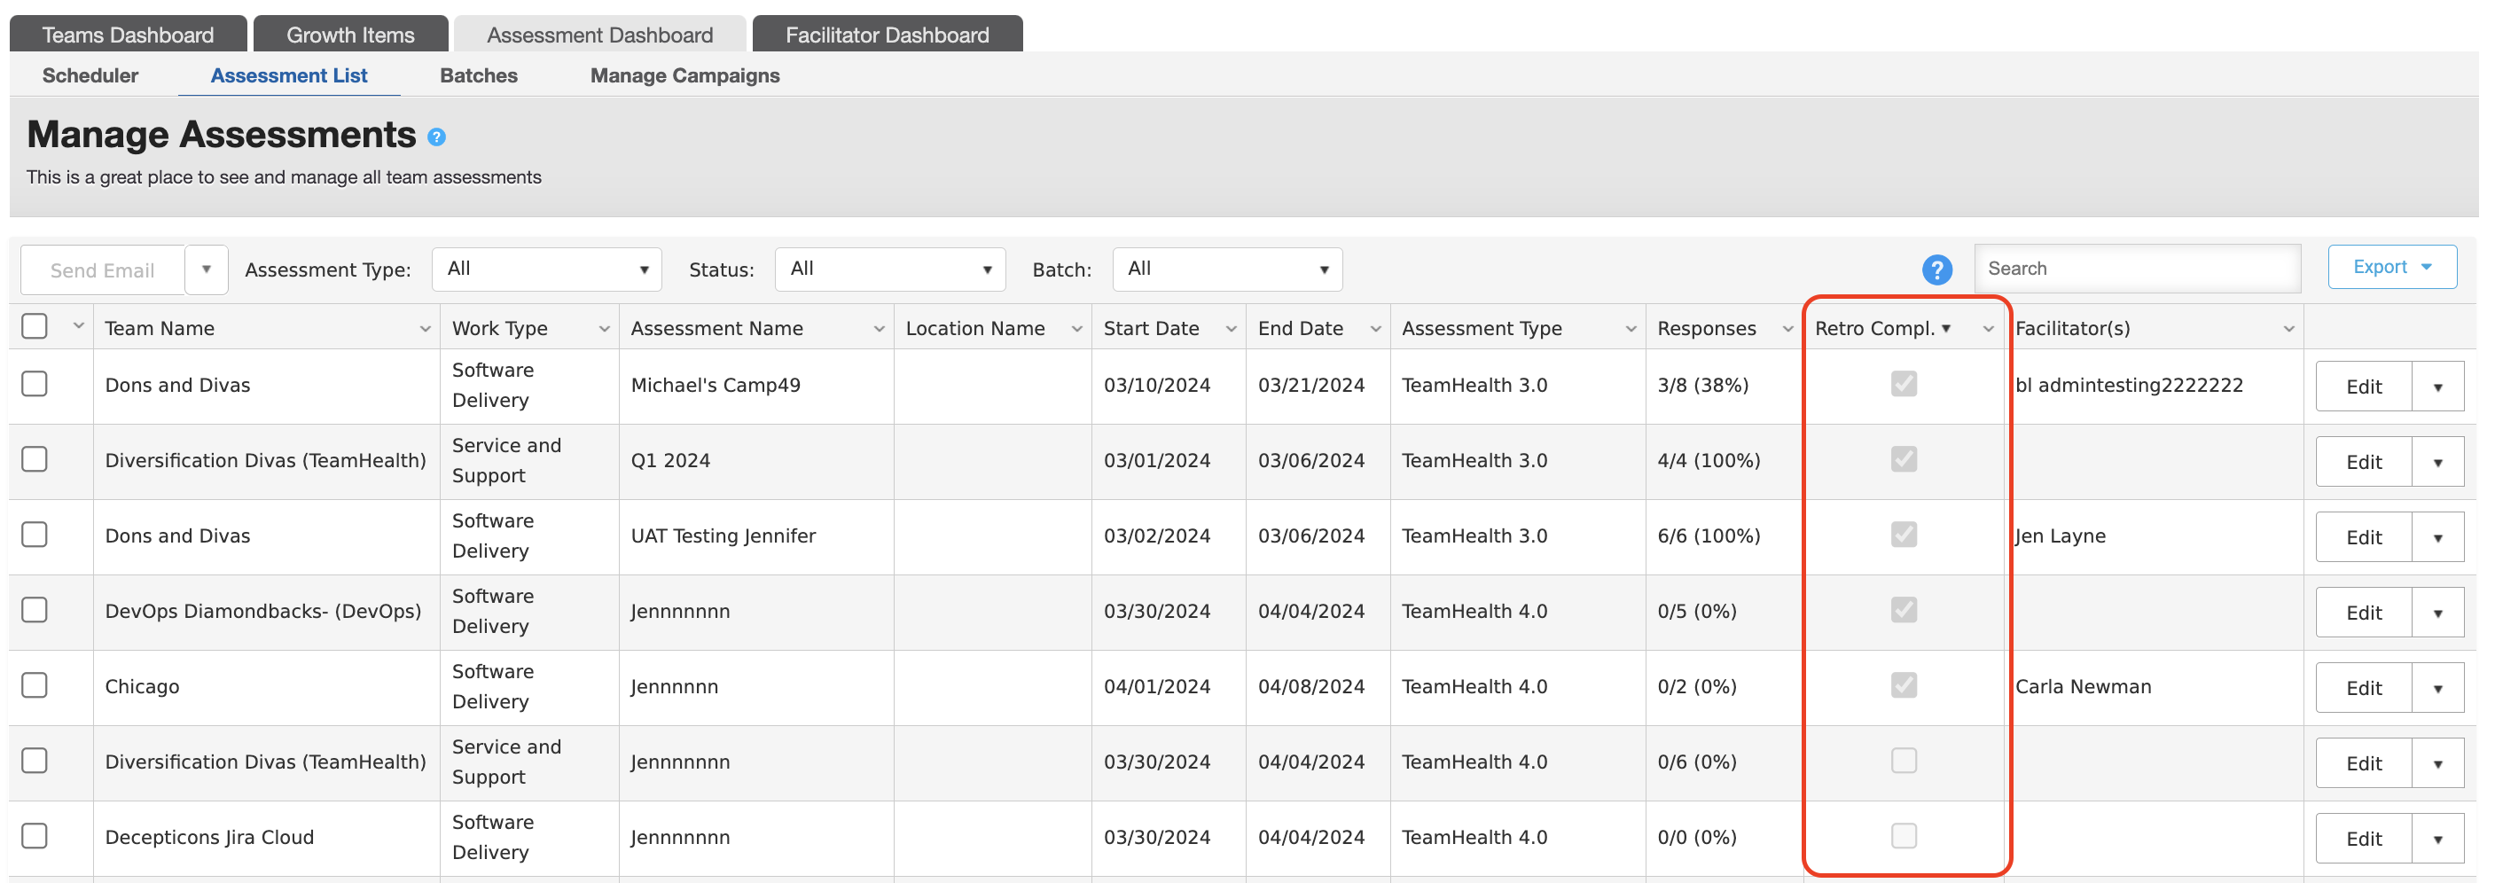This screenshot has height=883, width=2495.
Task: Expand Edit dropdown arrow for Chicago row
Action: (x=2438, y=688)
